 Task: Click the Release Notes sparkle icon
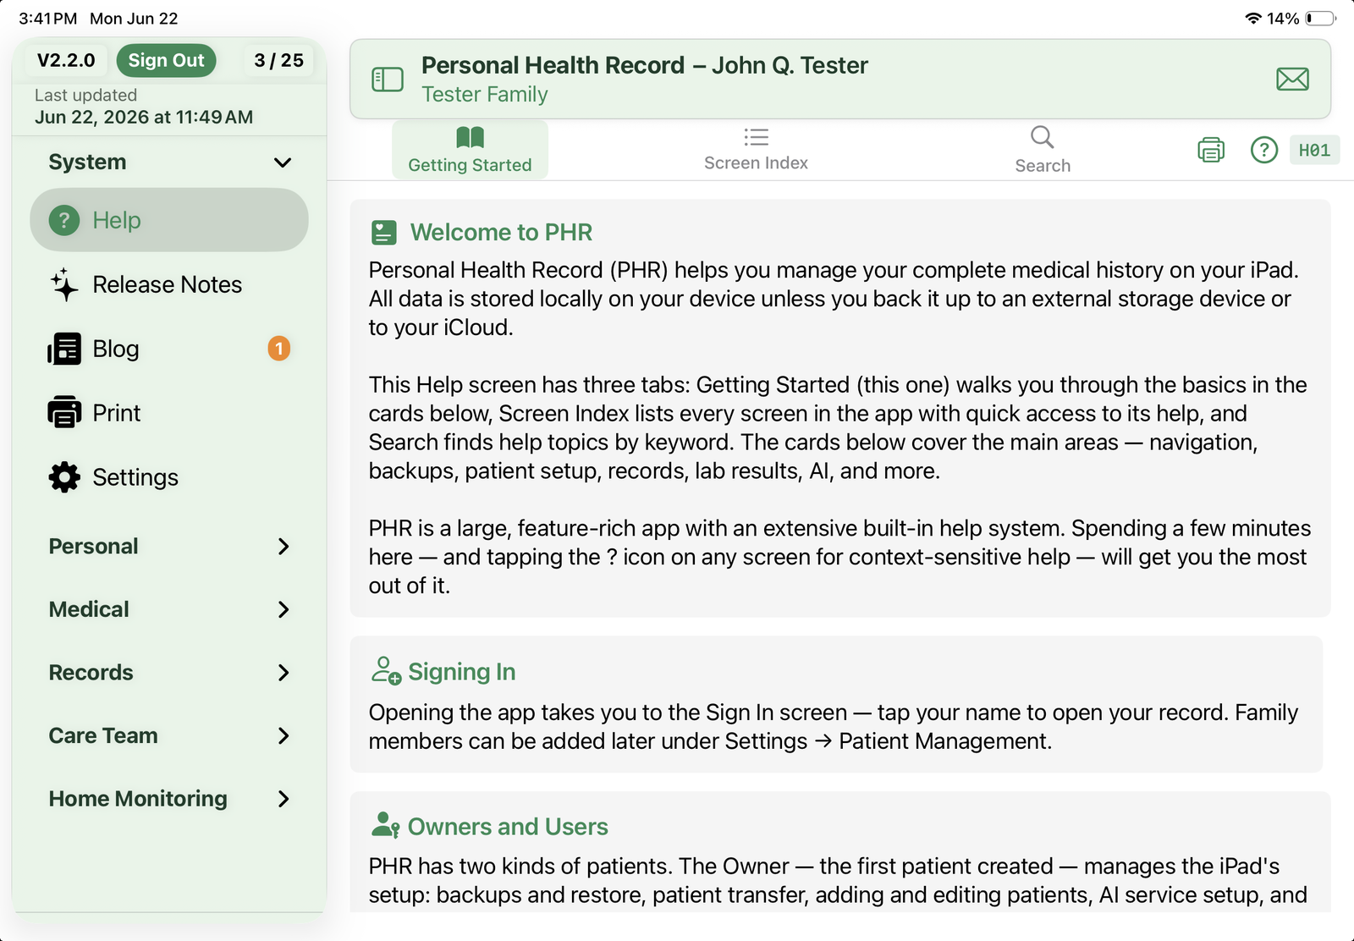click(x=64, y=284)
